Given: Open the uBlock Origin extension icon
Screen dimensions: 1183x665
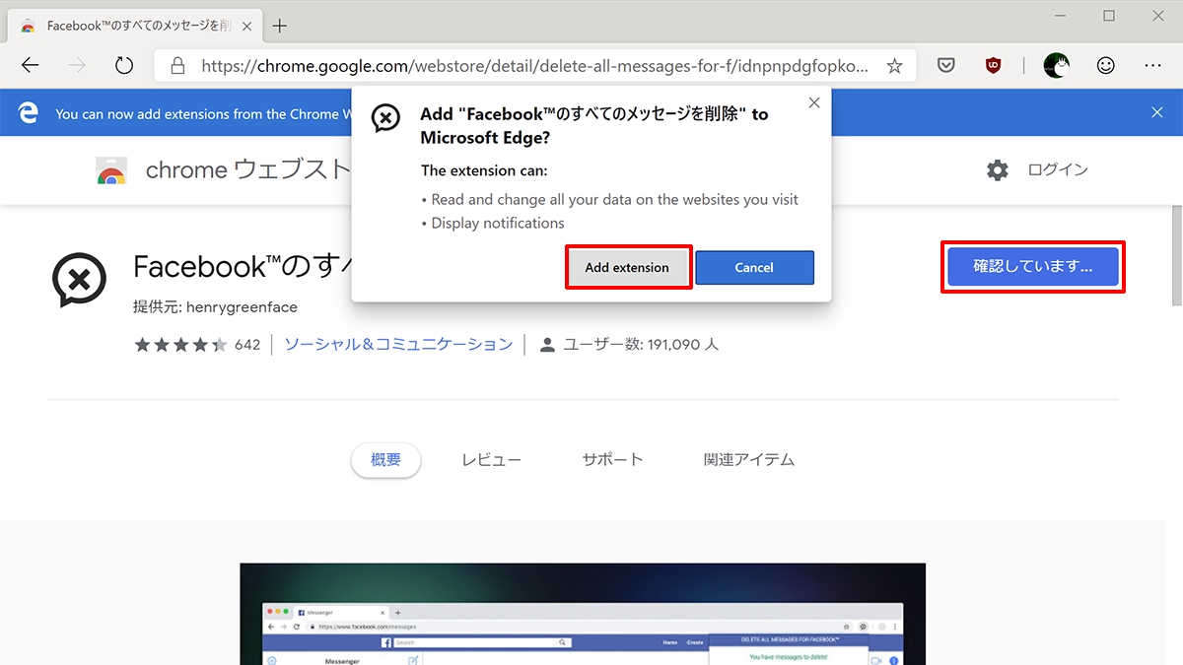Looking at the screenshot, I should click(994, 66).
